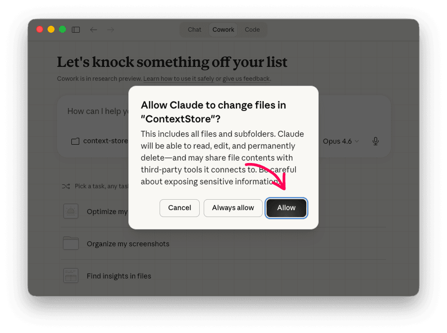The image size is (447, 333).
Task: Open the Cowork tab
Action: tap(223, 30)
